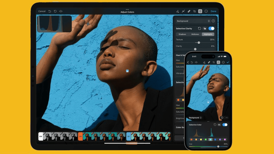Screen dimensions: 274x154
Task: Click the ellipsis options icon near Done
Action: coord(206,11)
